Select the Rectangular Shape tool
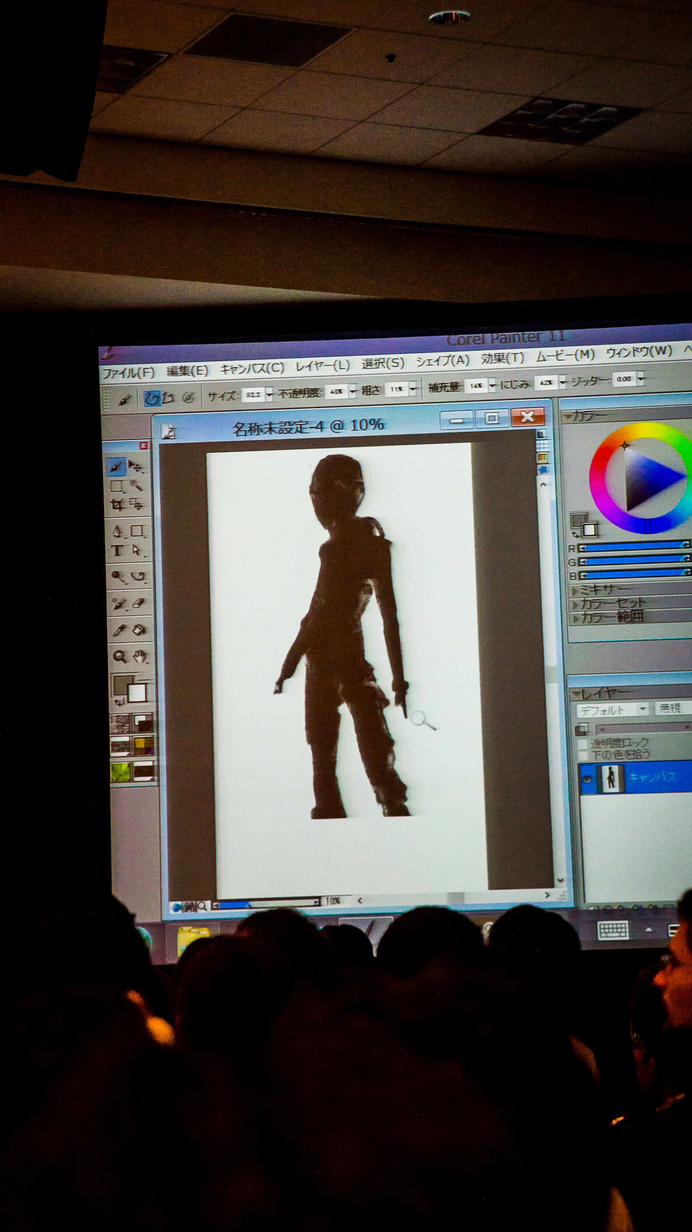This screenshot has width=692, height=1232. (138, 531)
